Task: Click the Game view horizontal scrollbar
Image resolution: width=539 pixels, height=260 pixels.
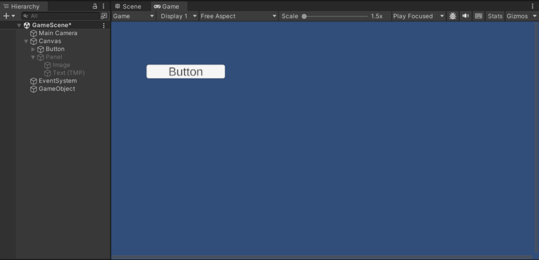Action: tap(322, 257)
